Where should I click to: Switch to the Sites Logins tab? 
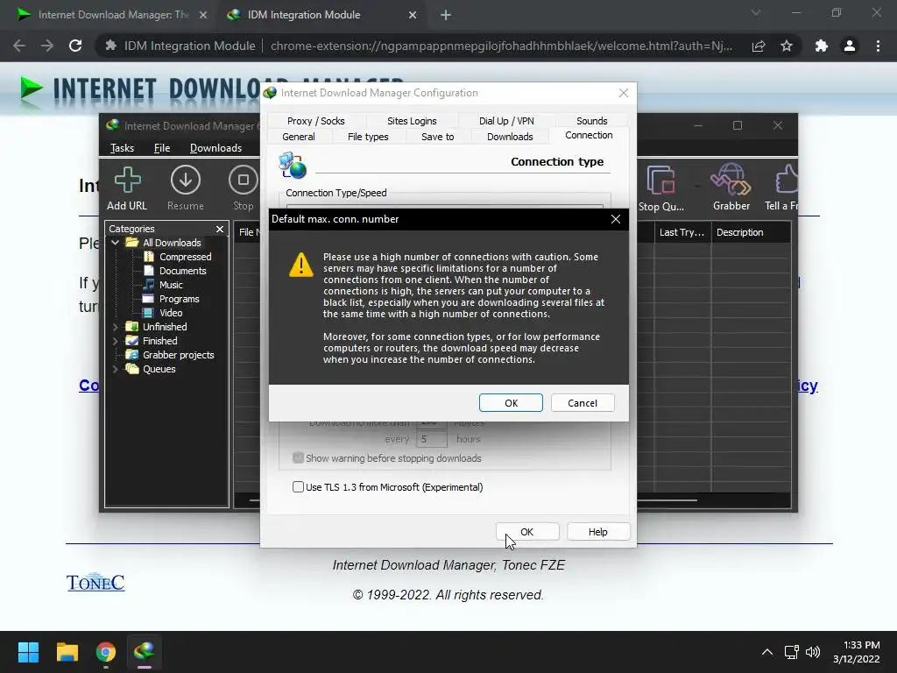pyautogui.click(x=412, y=121)
